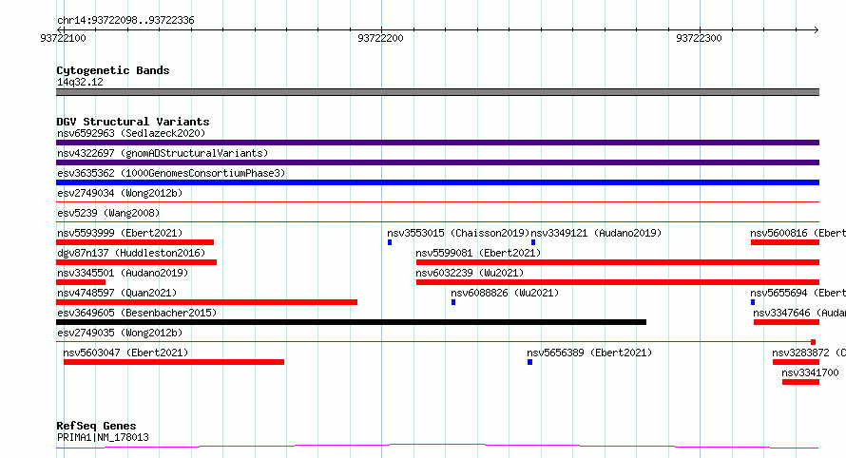
Task: Select the red bar under dgv87n137
Action: [137, 262]
